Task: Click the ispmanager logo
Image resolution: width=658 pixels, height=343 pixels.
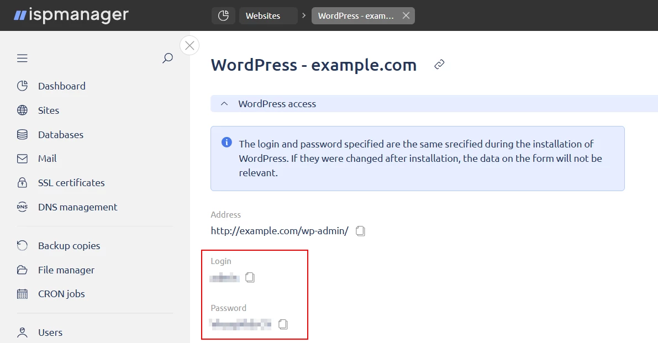Action: [x=71, y=15]
